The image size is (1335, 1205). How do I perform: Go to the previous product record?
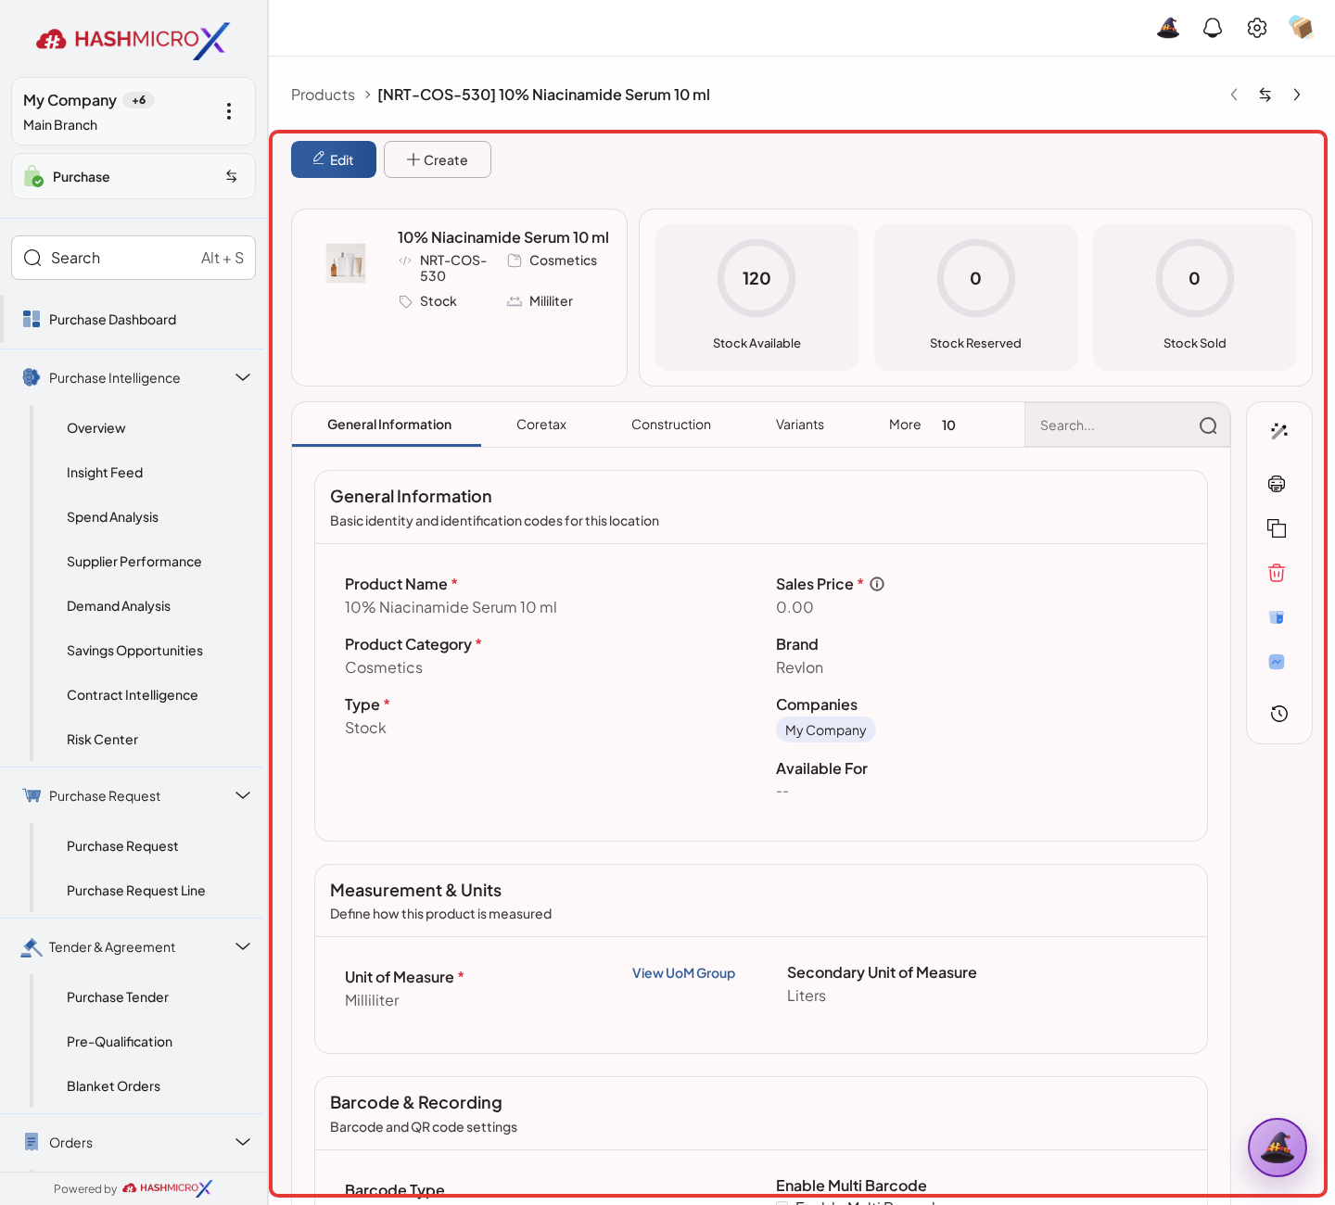(1234, 95)
